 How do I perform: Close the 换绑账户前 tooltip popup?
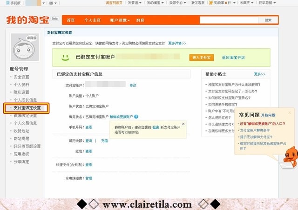(x=183, y=124)
